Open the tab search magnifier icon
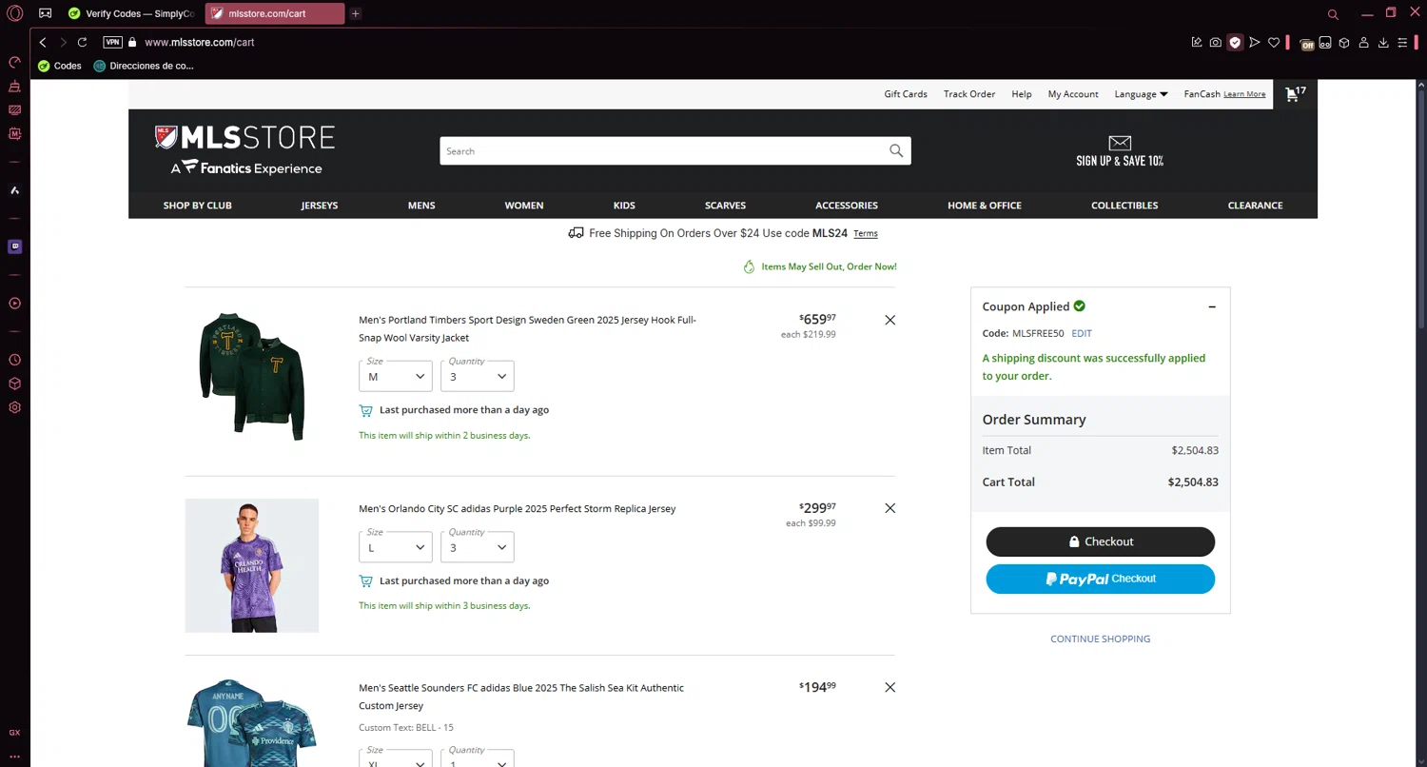Screen dimensions: 1427x767 pos(1333,14)
